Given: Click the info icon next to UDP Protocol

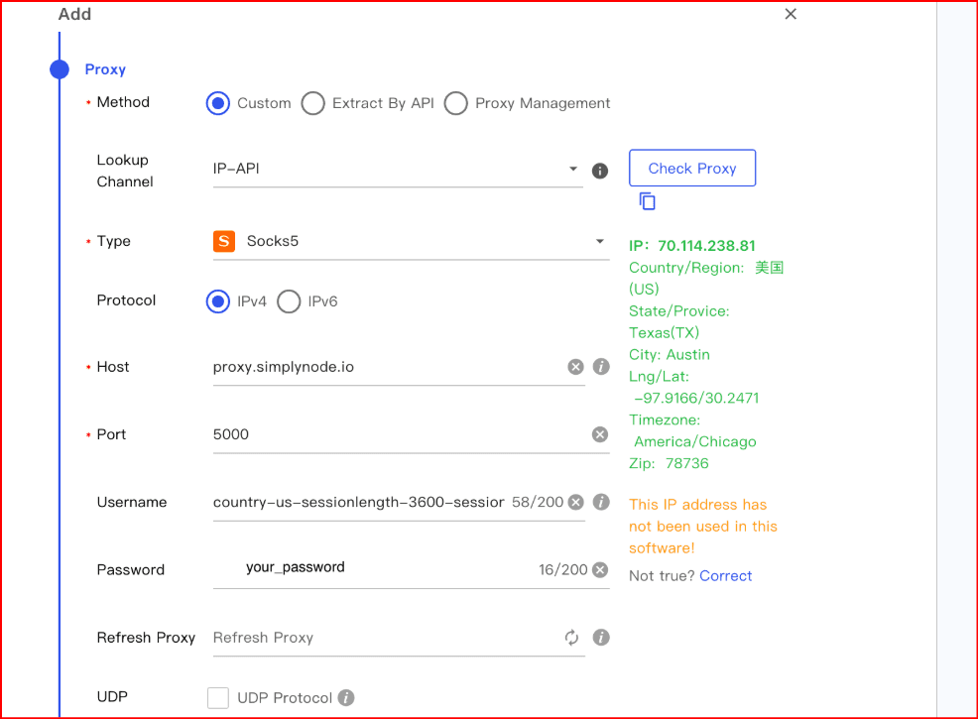Looking at the screenshot, I should click(346, 698).
